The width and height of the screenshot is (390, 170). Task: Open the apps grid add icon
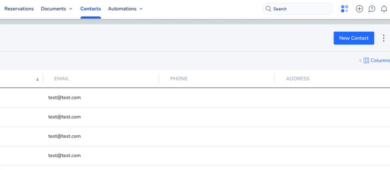345,9
